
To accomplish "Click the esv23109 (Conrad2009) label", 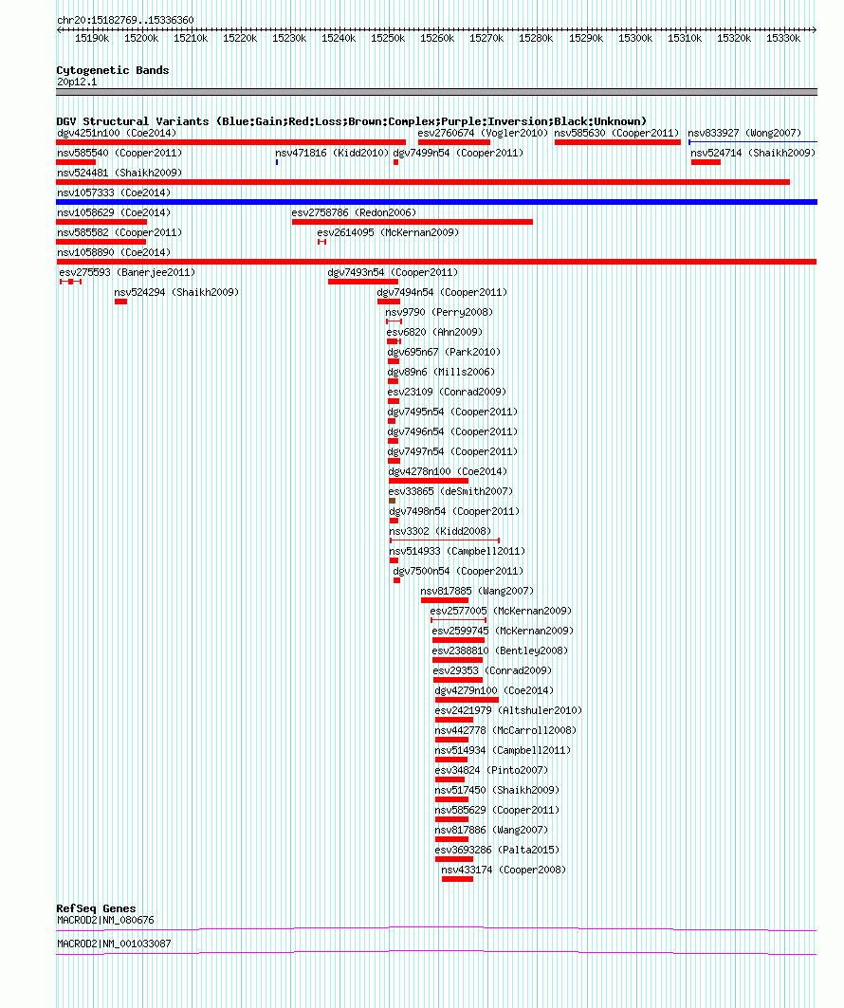I will pos(447,393).
